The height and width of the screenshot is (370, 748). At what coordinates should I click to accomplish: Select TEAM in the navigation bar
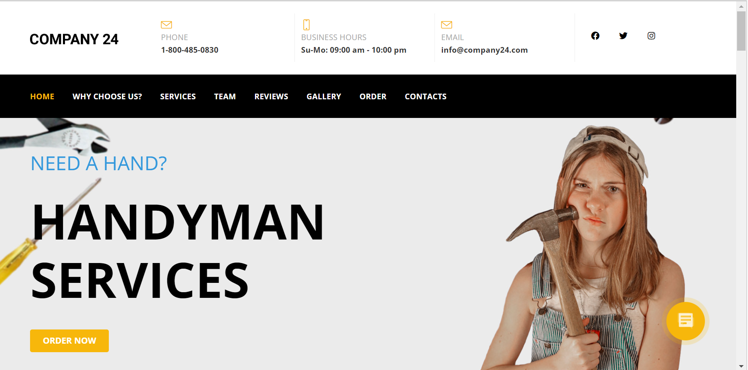(x=225, y=96)
